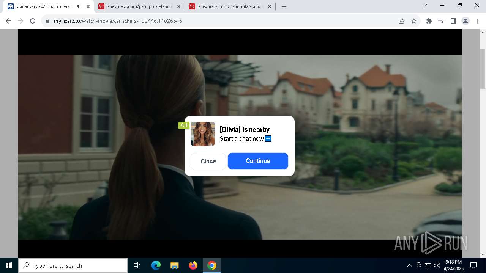Click scrollbar up arrow
Image resolution: width=486 pixels, height=273 pixels.
[483, 33]
